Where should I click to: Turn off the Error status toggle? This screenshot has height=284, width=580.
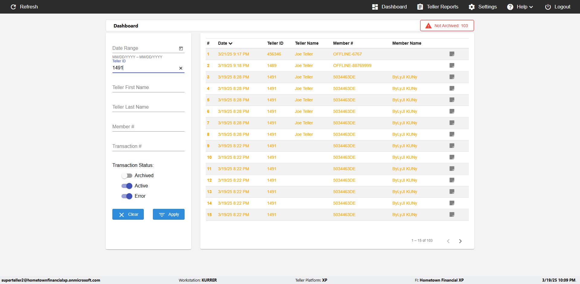pyautogui.click(x=127, y=196)
